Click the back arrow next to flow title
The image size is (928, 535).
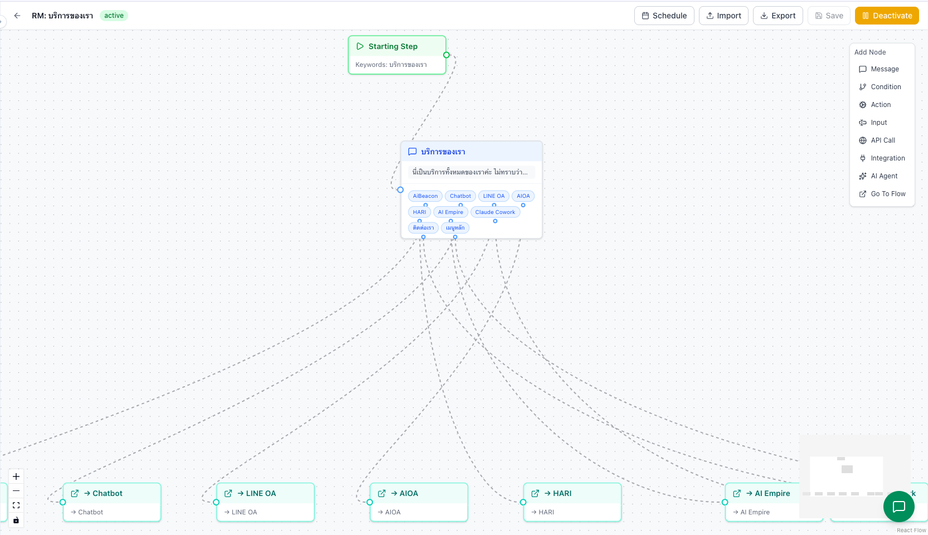17,16
